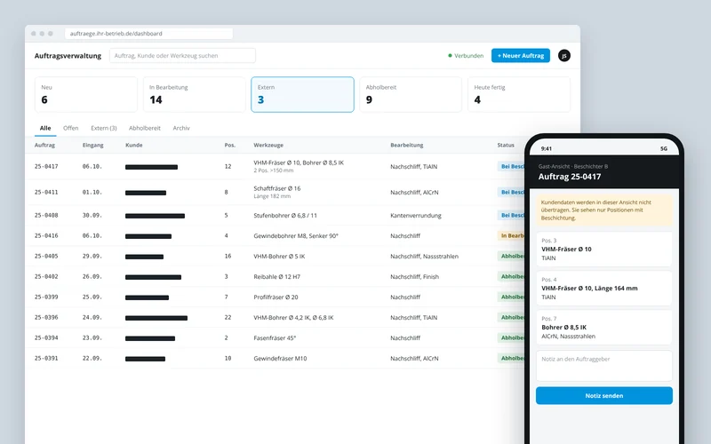Click the yellow Kundendaten notice on phone

point(604,210)
